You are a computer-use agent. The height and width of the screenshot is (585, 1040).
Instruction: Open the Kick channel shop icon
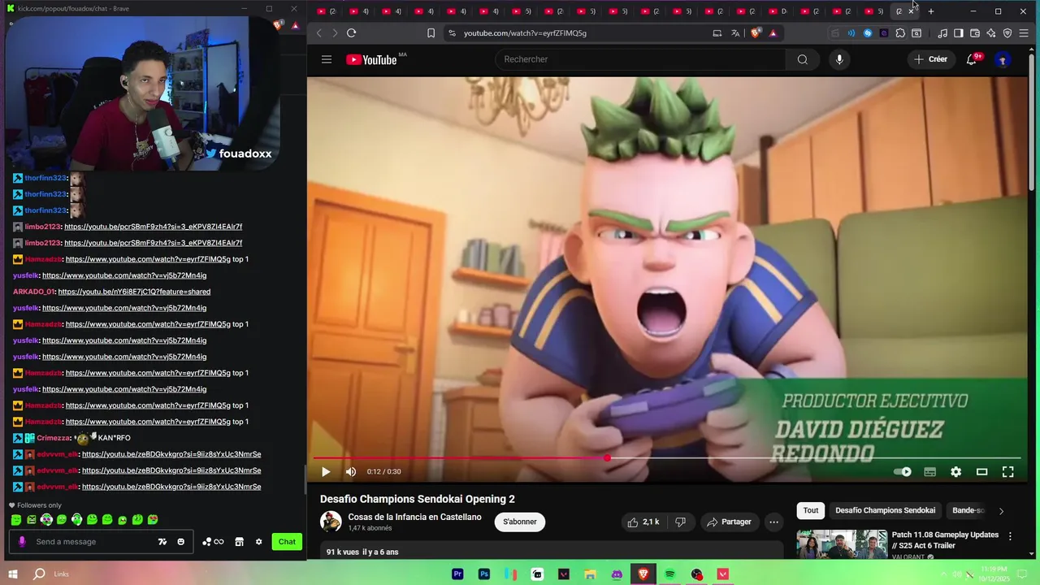click(239, 542)
